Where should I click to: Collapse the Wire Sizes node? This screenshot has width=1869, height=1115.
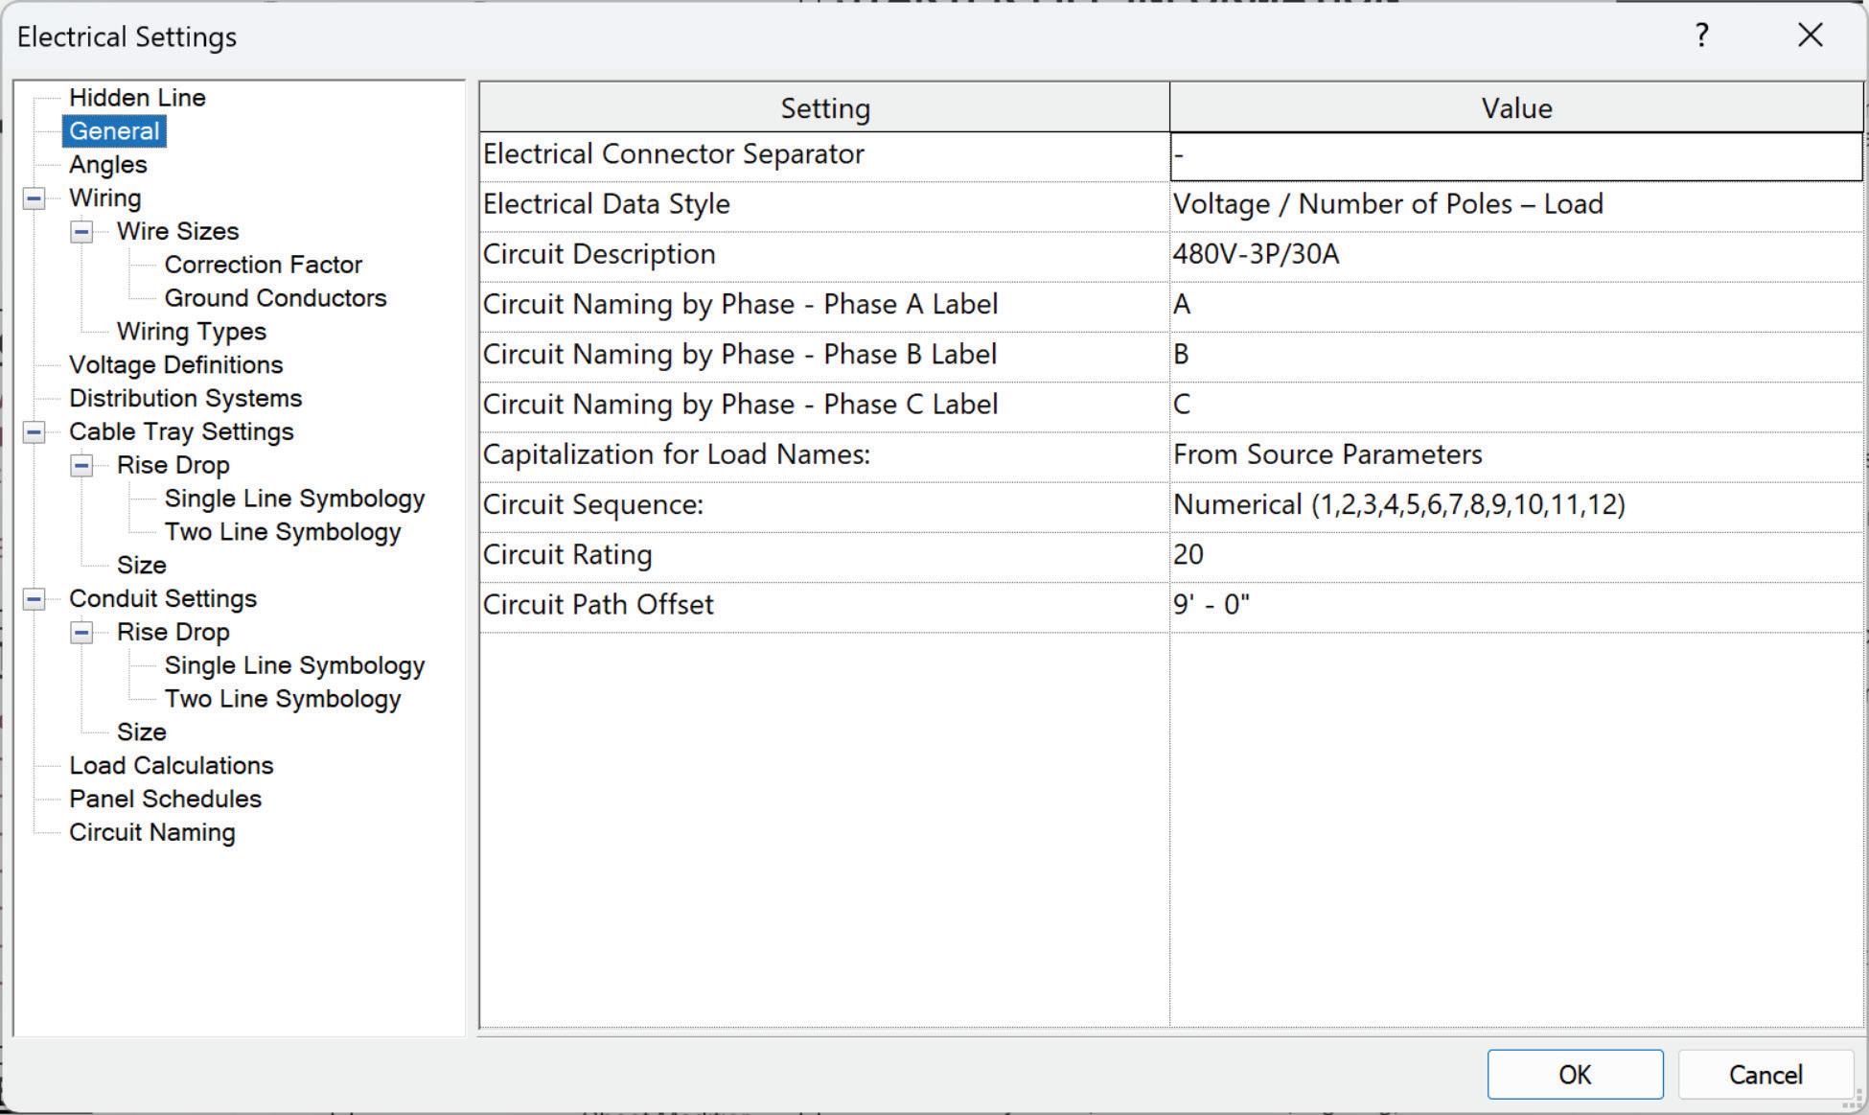coord(81,232)
